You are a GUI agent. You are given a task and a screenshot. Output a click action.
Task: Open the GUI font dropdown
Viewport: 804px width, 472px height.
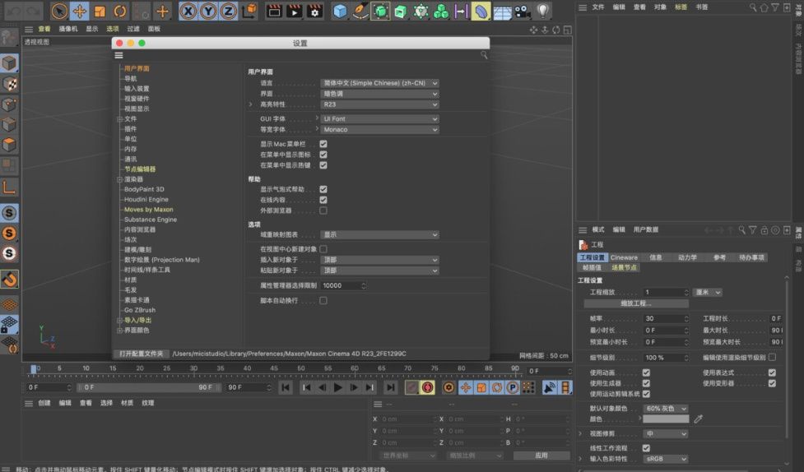(379, 119)
